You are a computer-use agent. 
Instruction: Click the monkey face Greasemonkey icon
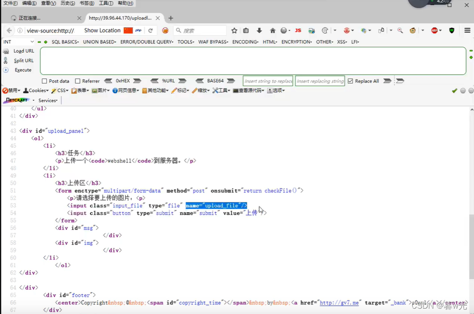click(x=413, y=30)
